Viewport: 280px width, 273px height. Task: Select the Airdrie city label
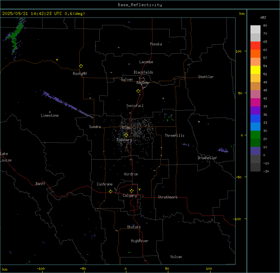[x=131, y=174]
